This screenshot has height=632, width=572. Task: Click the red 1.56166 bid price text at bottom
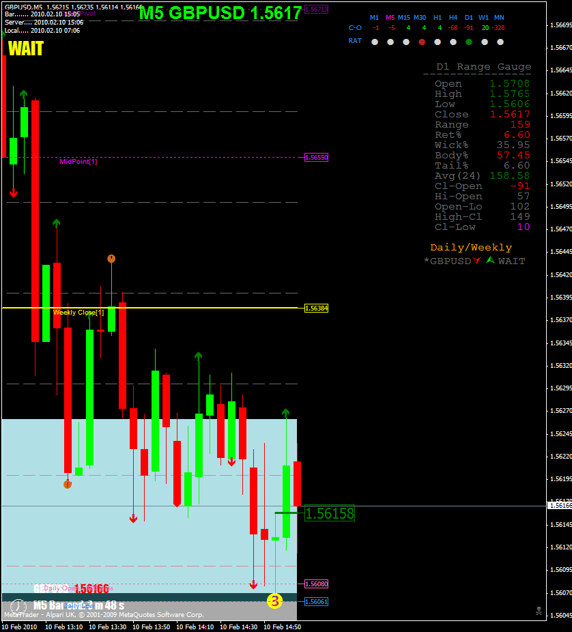pyautogui.click(x=92, y=589)
